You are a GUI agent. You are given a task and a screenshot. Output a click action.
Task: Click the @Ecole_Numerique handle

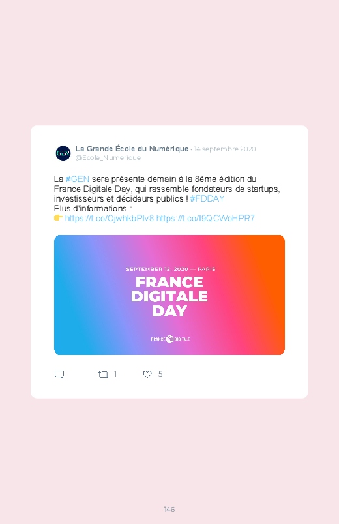(x=108, y=158)
